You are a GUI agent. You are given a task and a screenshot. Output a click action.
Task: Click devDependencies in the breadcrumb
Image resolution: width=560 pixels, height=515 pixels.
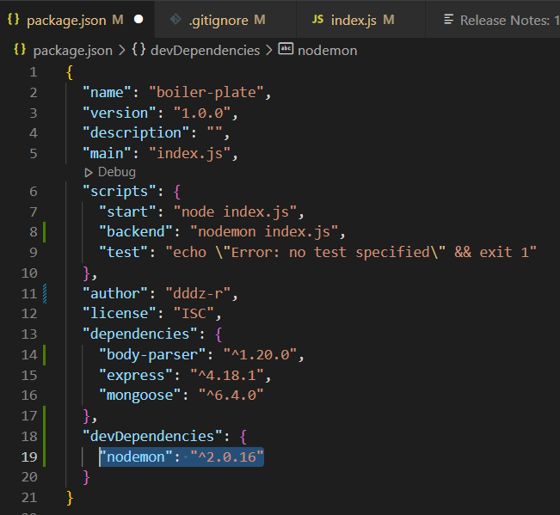[205, 51]
